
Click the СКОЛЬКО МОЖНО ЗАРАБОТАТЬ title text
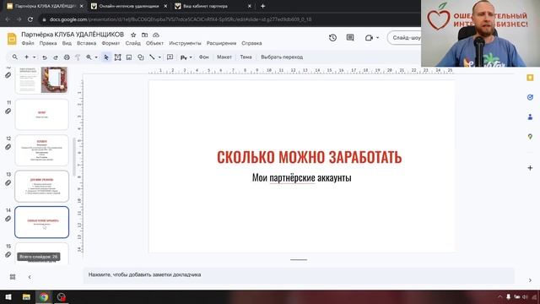[x=310, y=157]
